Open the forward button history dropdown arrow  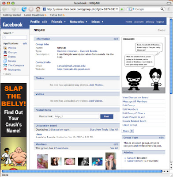(18, 9)
